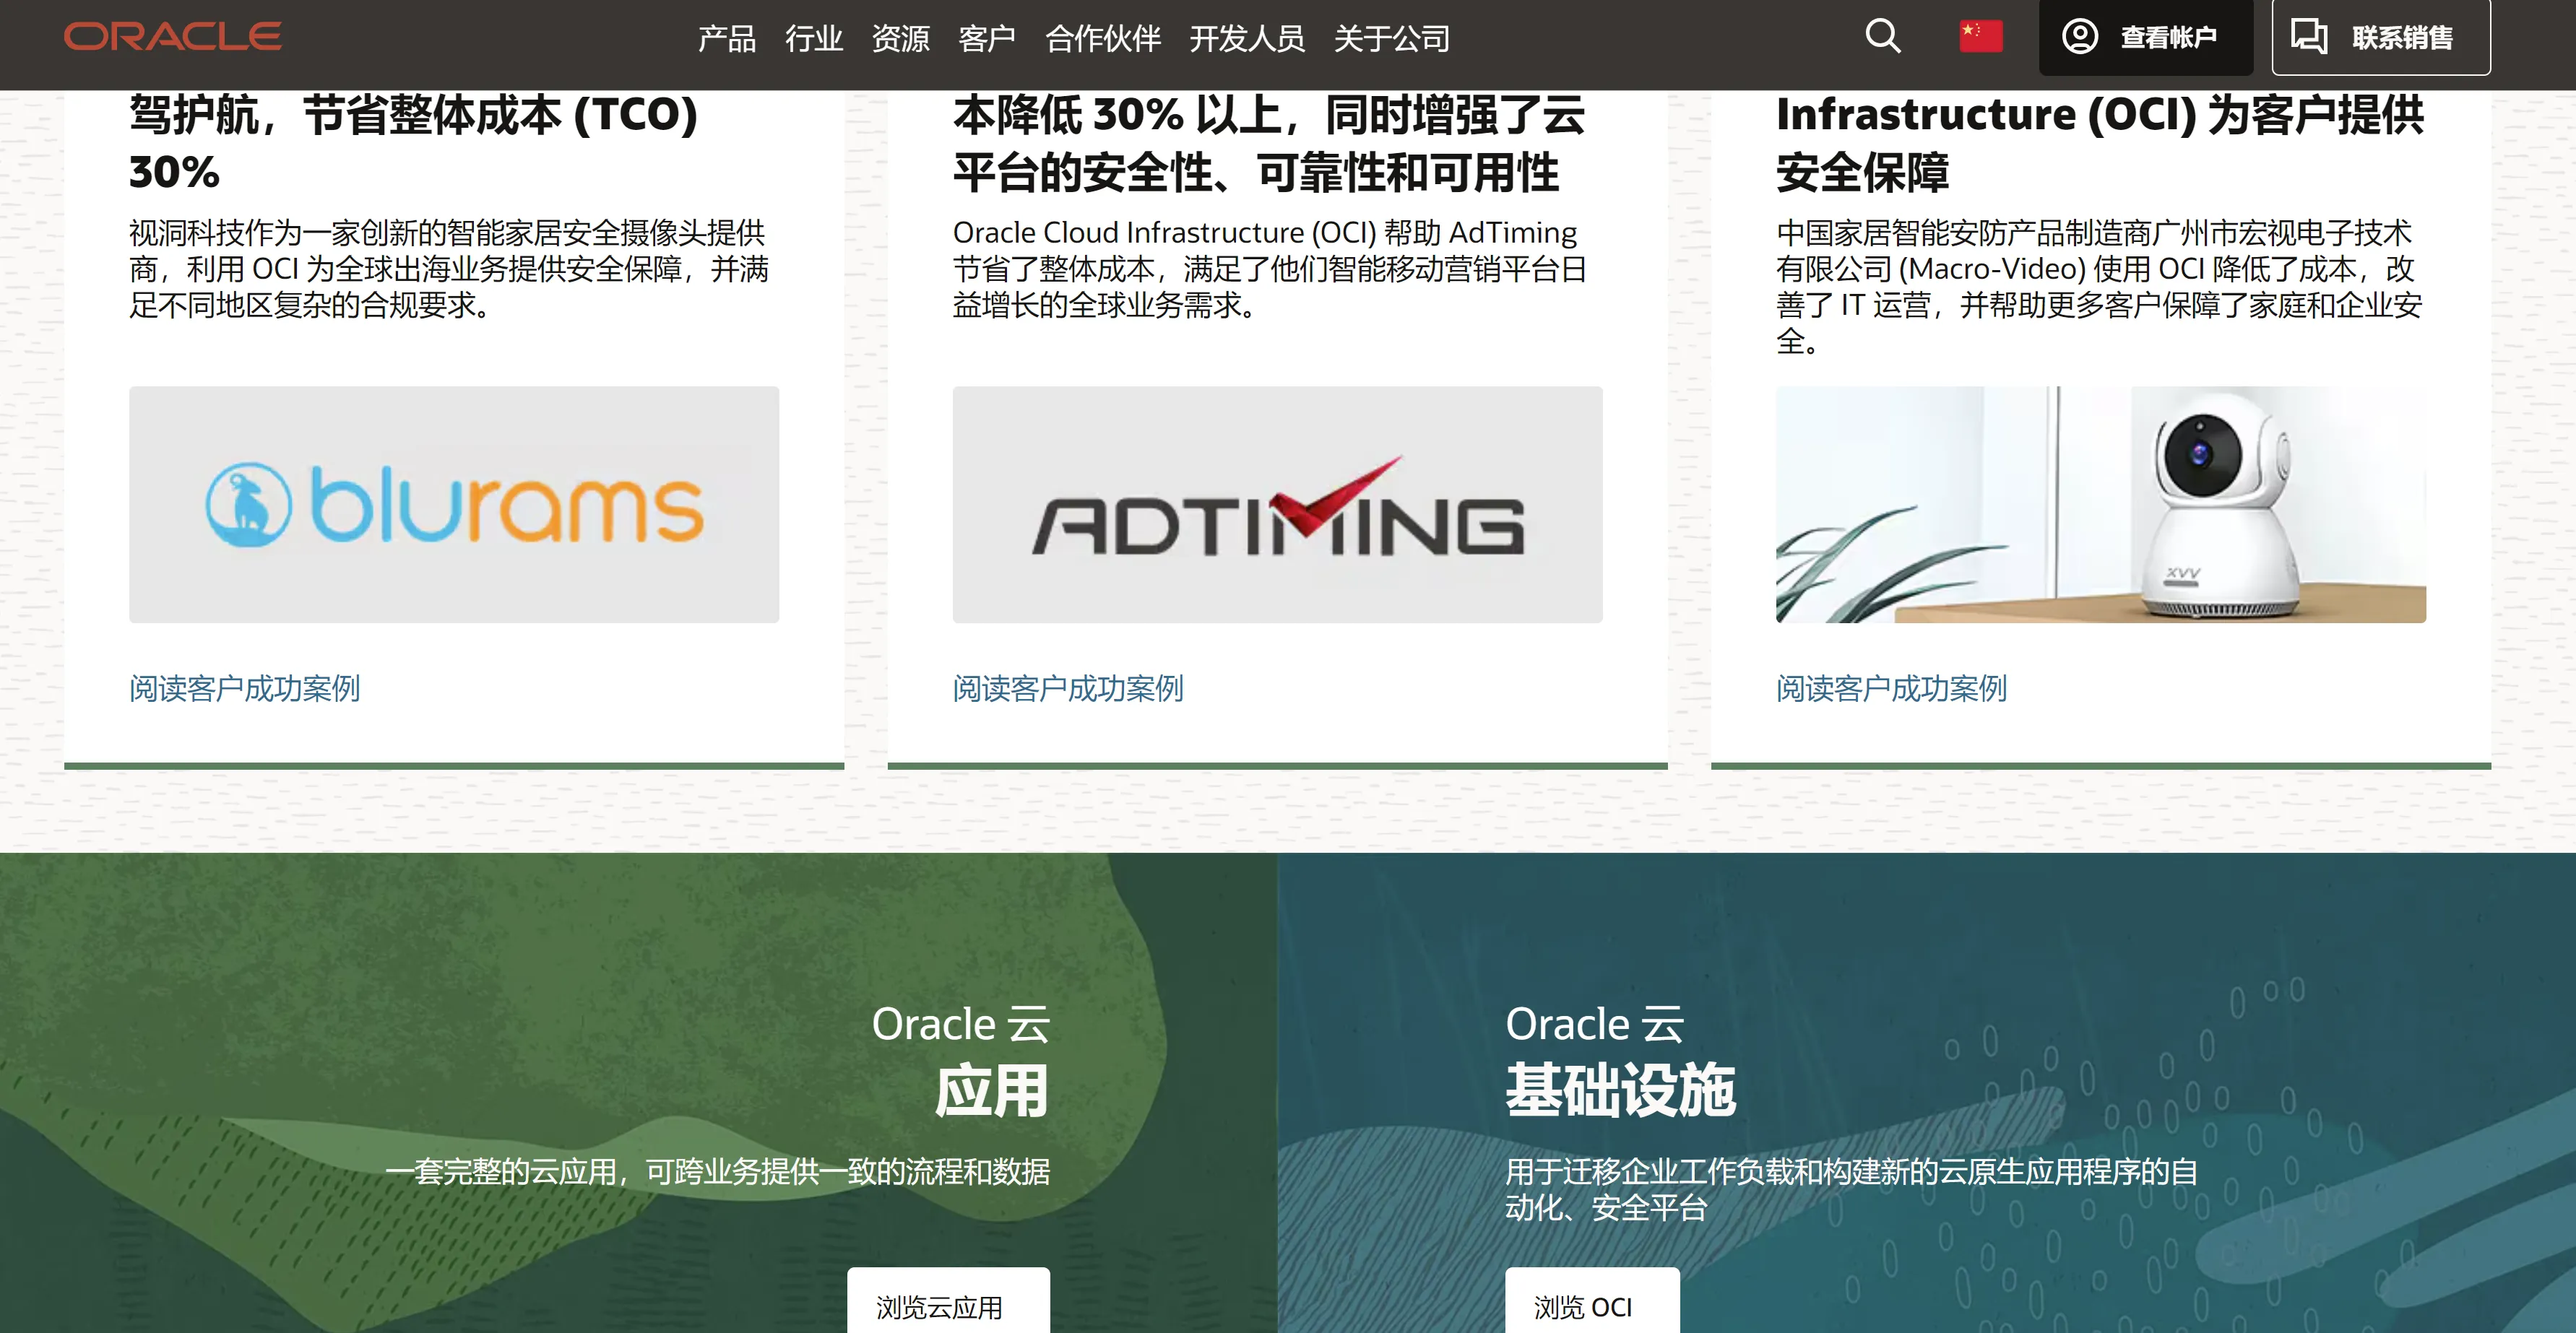Open 阅读客户成功案例 link under AdTiming

(x=1067, y=688)
